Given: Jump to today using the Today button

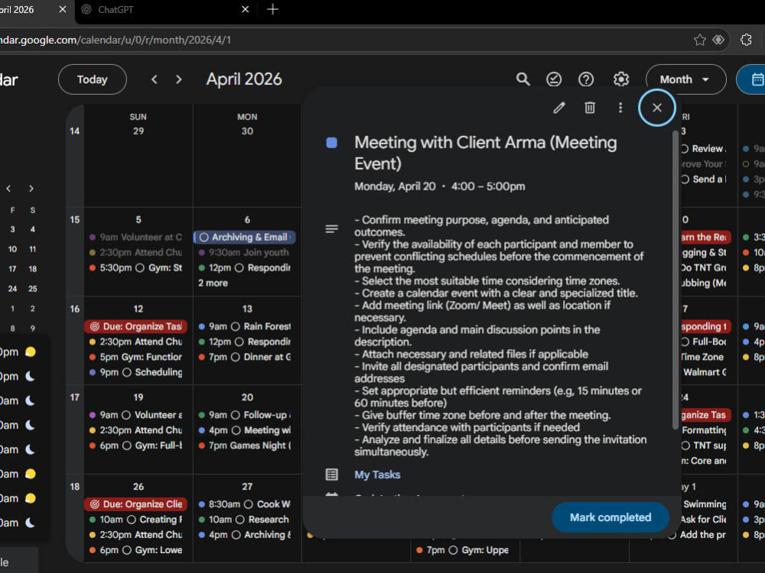Looking at the screenshot, I should (93, 79).
